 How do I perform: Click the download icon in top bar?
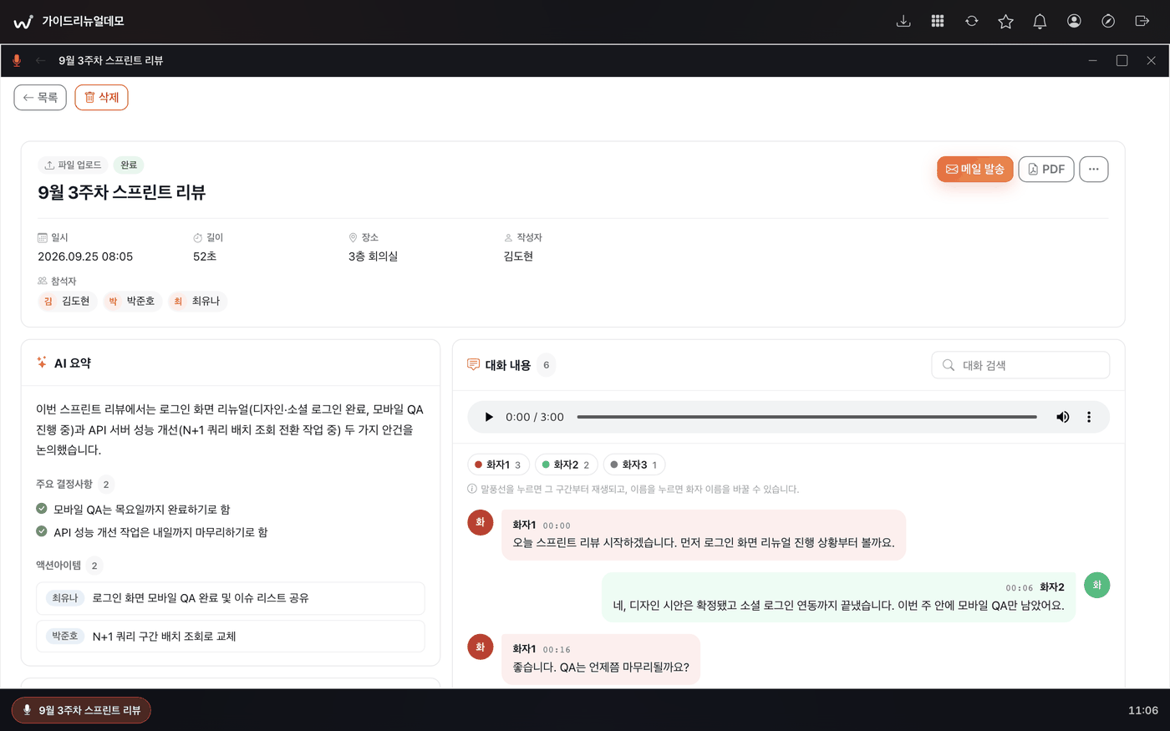(903, 21)
